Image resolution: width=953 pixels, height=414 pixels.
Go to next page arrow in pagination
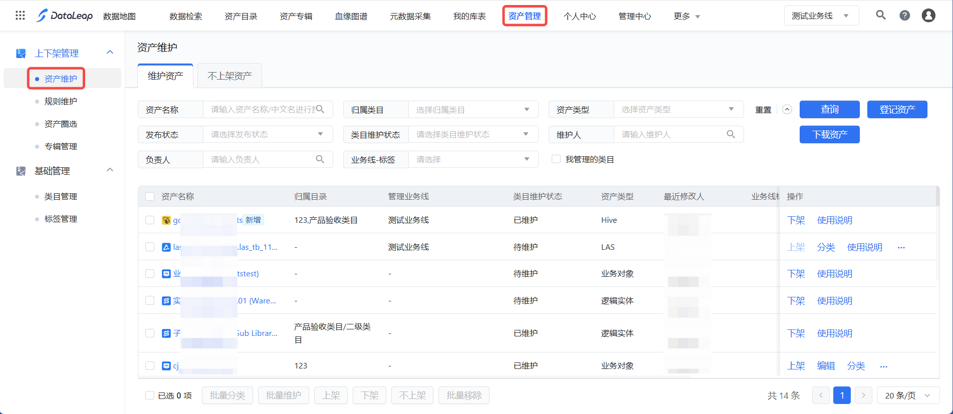click(863, 395)
